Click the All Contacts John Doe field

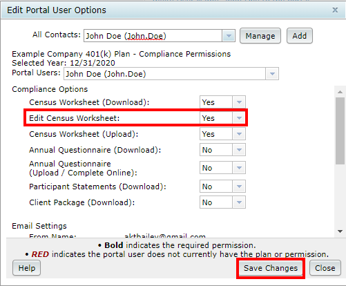point(153,36)
